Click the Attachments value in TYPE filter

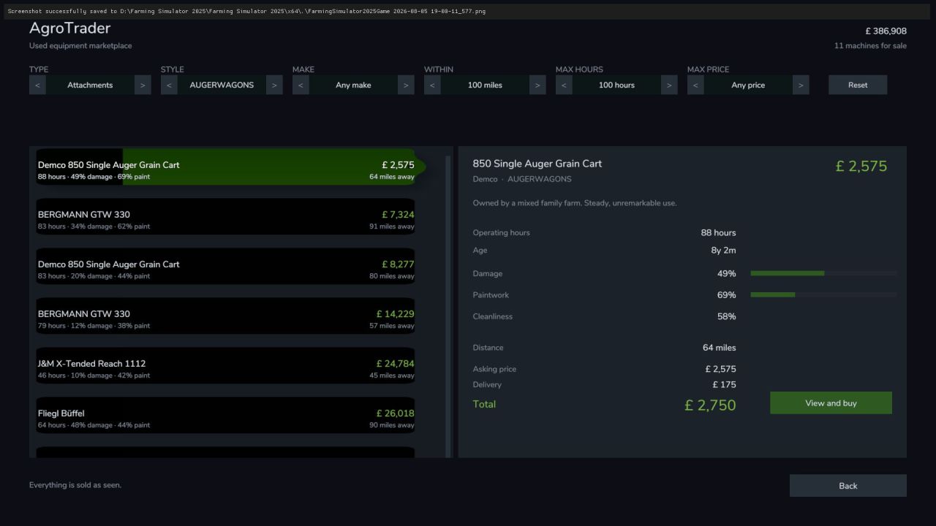click(90, 85)
